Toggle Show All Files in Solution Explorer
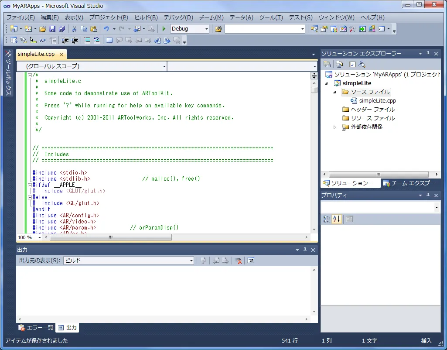The height and width of the screenshot is (350, 447). pyautogui.click(x=340, y=65)
